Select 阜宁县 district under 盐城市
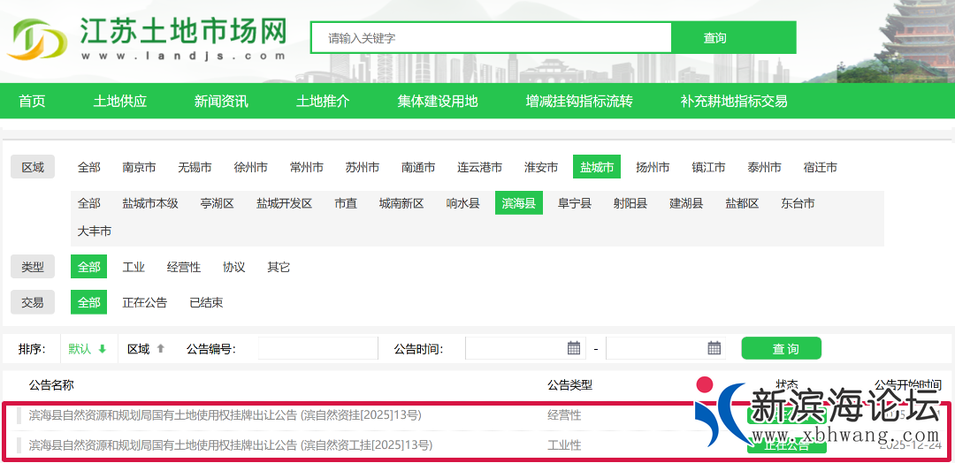This screenshot has width=955, height=463. (x=575, y=203)
